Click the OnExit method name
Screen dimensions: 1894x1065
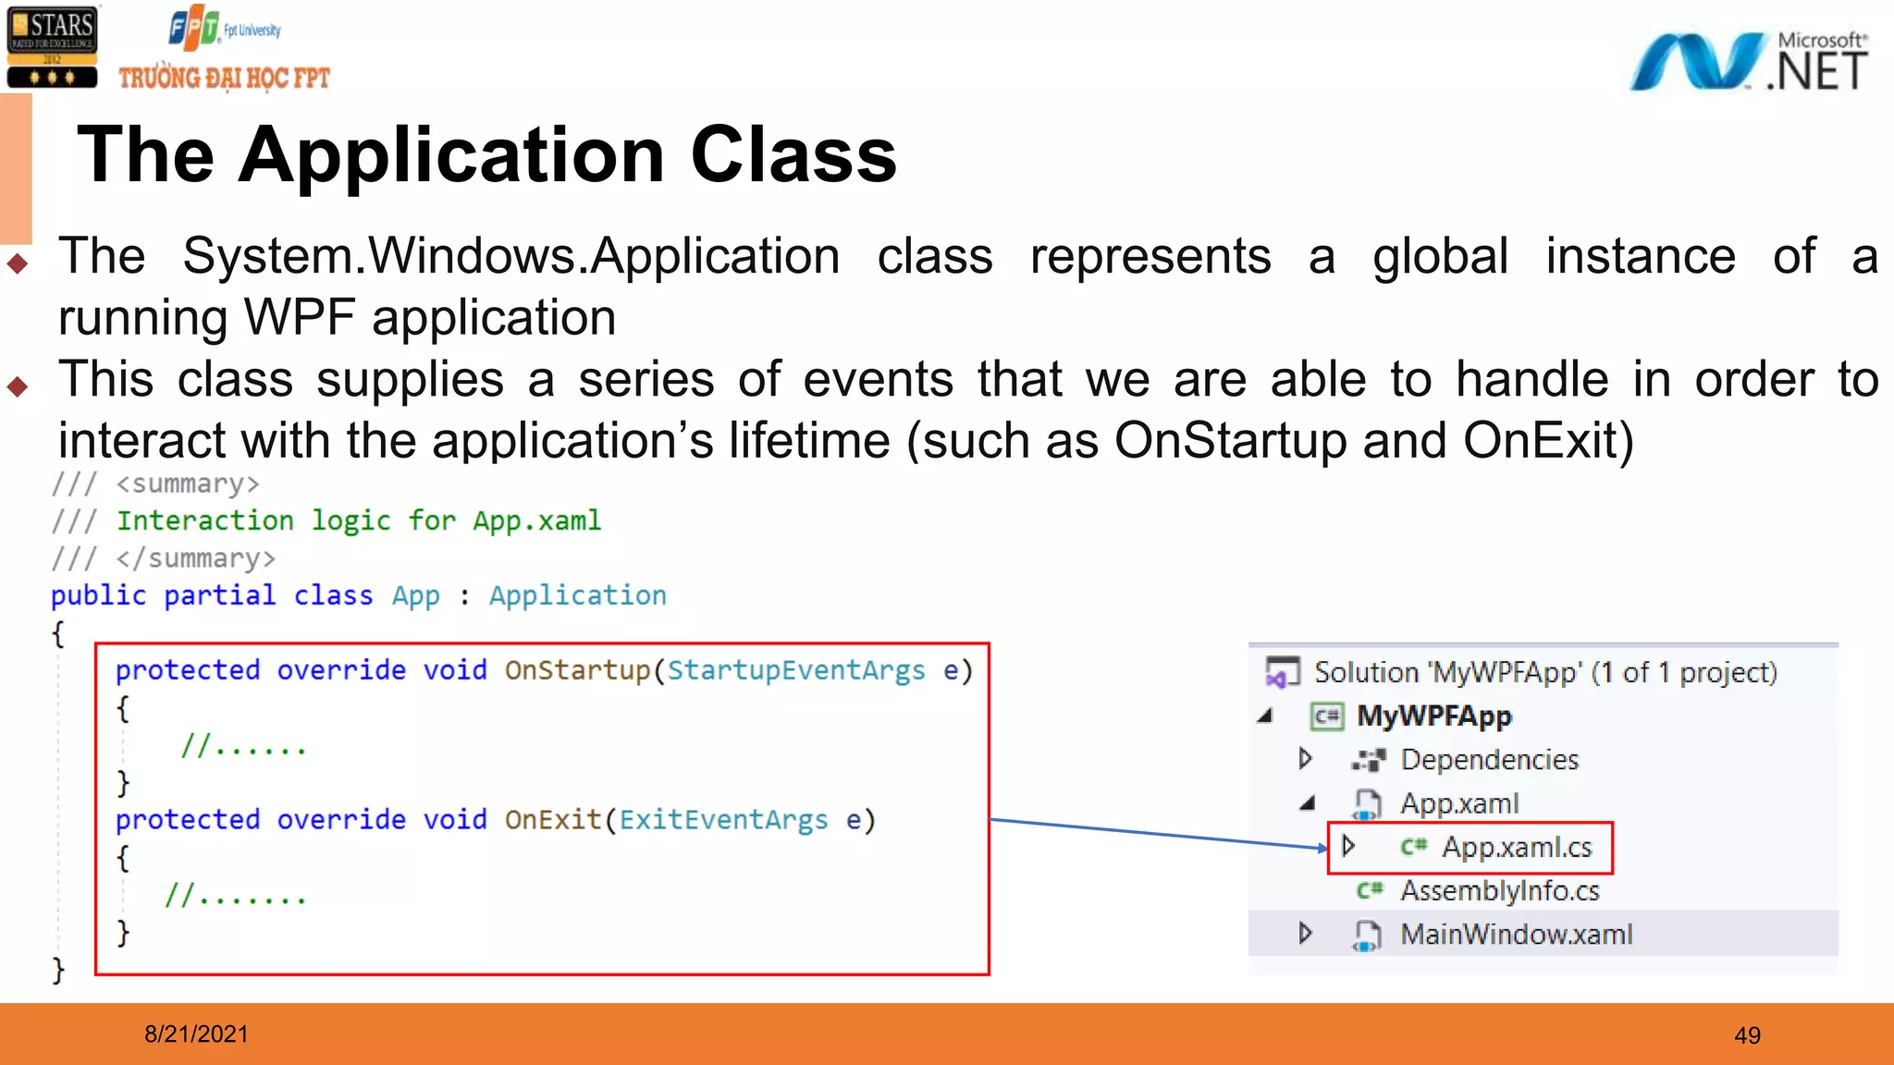pyautogui.click(x=552, y=820)
